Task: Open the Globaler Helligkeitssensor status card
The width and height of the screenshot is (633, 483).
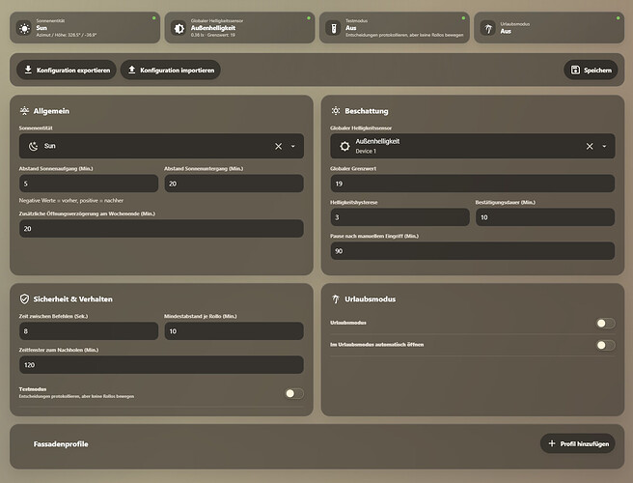Action: [x=240, y=27]
